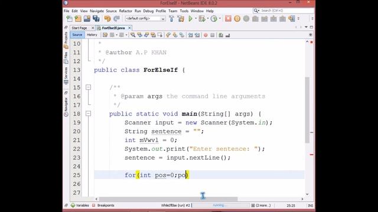Click the horizontal editor scrollbar thumb
The height and width of the screenshot is (212, 378).
pos(168,199)
